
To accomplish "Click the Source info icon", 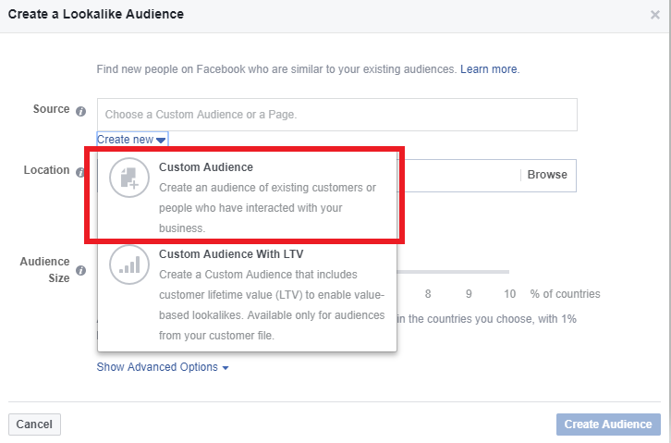I will coord(81,112).
